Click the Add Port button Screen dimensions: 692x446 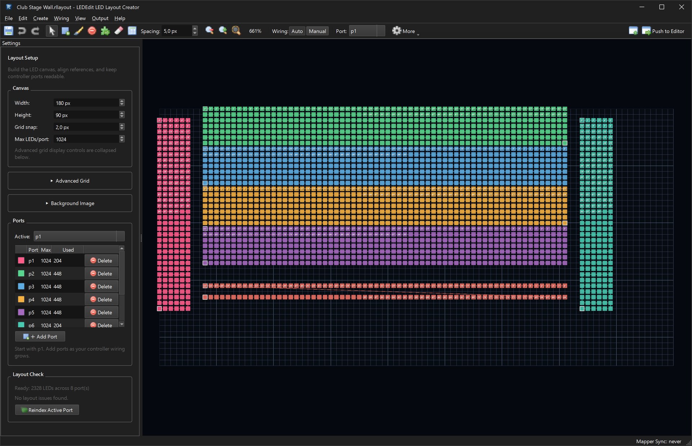(40, 336)
